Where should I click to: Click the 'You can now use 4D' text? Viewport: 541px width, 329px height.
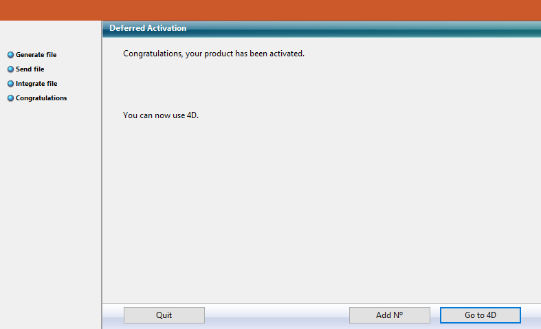(160, 115)
